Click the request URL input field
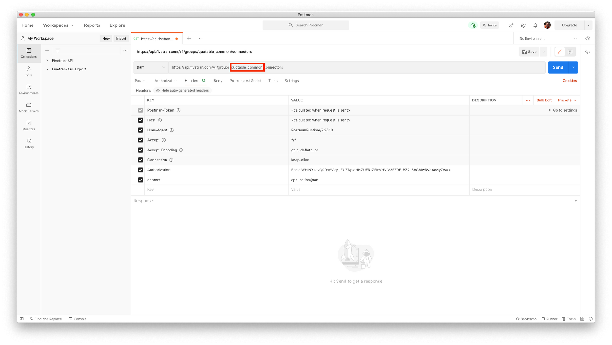Screen dimensions: 612x345 [357, 67]
